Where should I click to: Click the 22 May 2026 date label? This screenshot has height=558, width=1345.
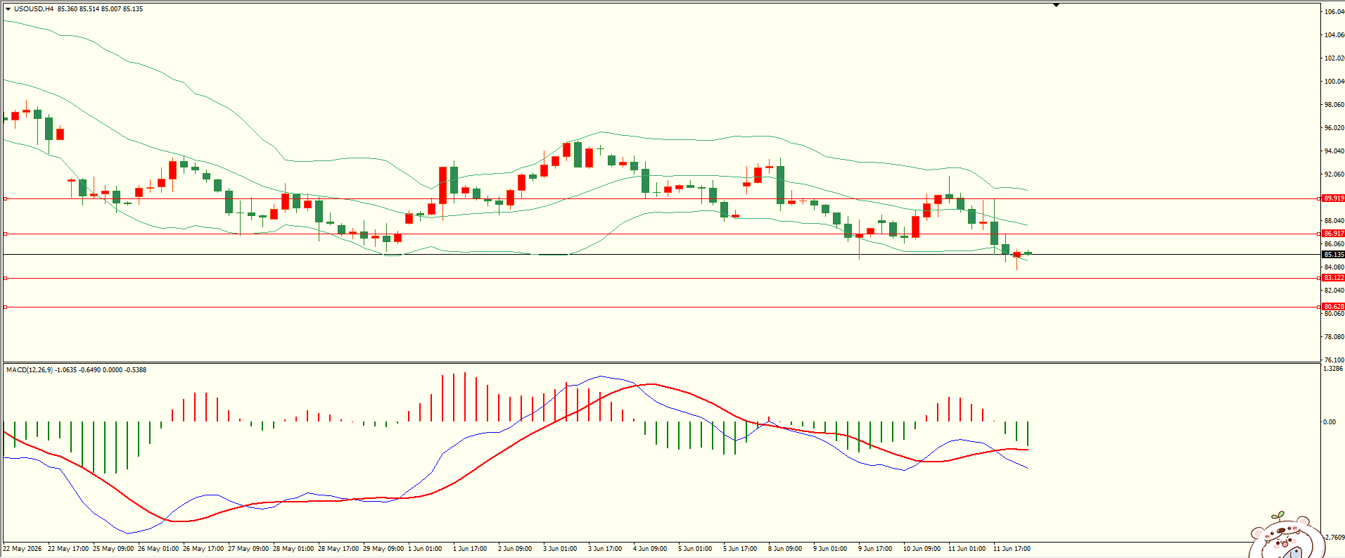23,549
